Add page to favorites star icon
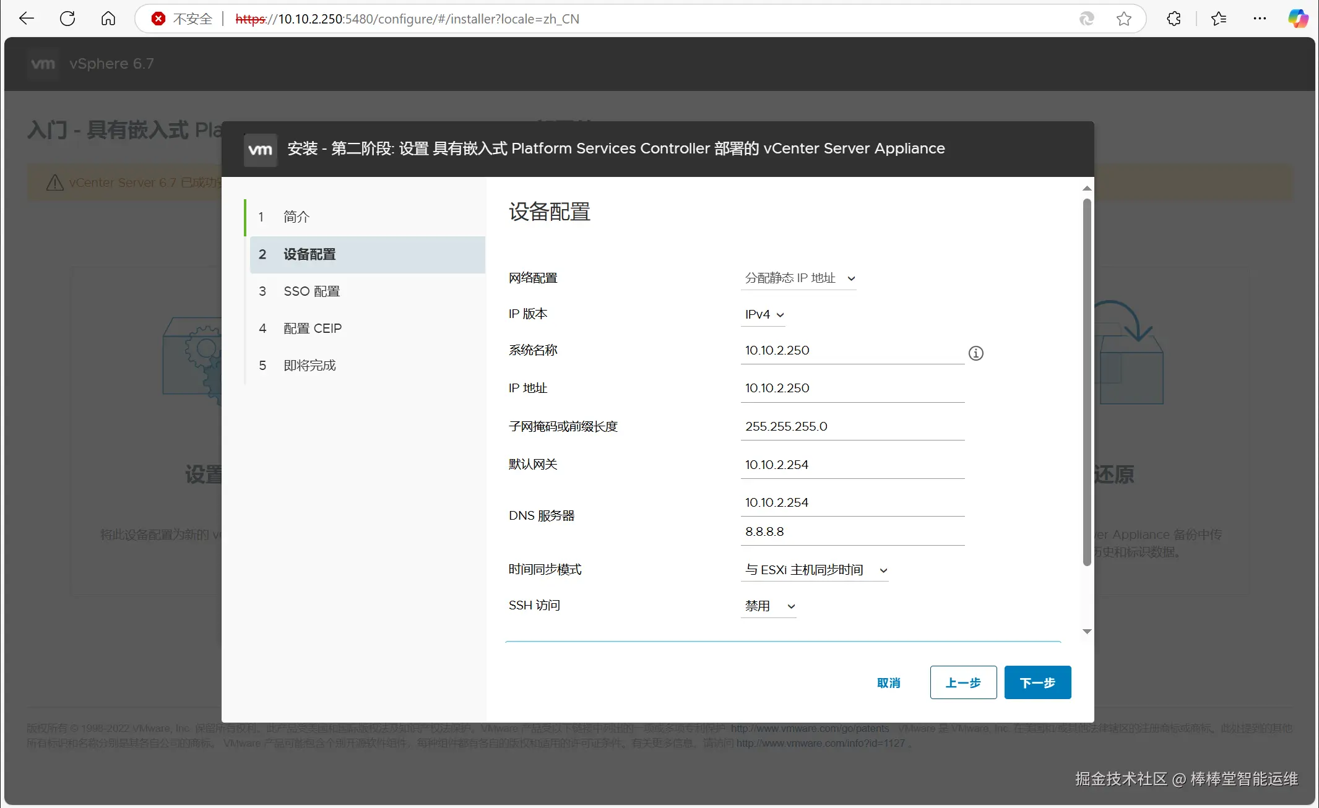This screenshot has height=808, width=1319. [x=1124, y=19]
